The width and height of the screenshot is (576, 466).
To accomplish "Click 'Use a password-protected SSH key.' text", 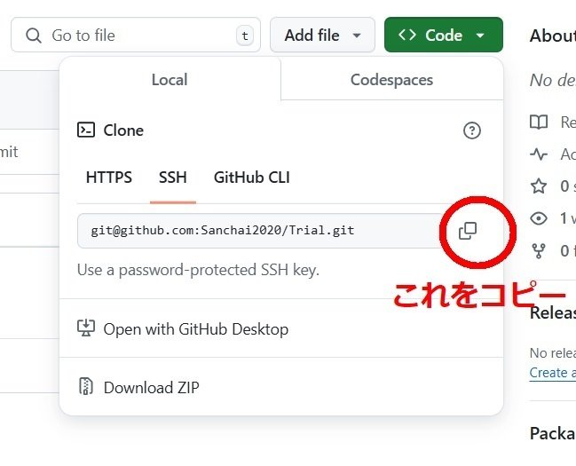I will click(x=199, y=270).
